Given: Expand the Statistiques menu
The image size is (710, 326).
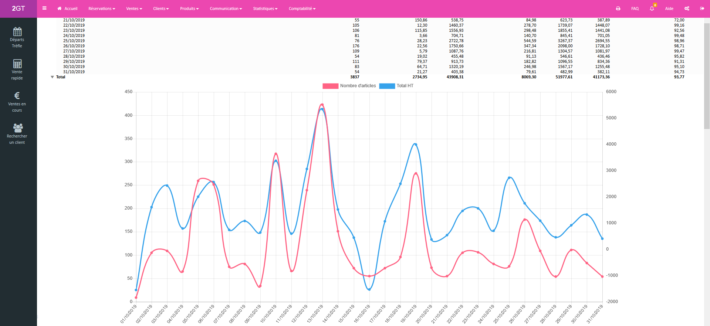Looking at the screenshot, I should [x=265, y=9].
